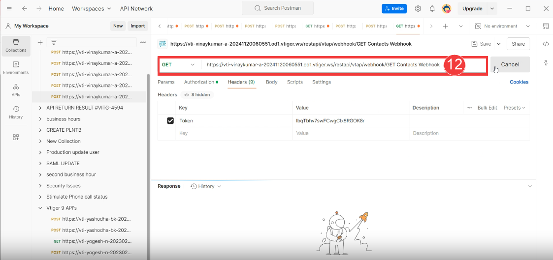Click the configure workspace sidebar icon
The height and width of the screenshot is (260, 553).
[x=16, y=137]
